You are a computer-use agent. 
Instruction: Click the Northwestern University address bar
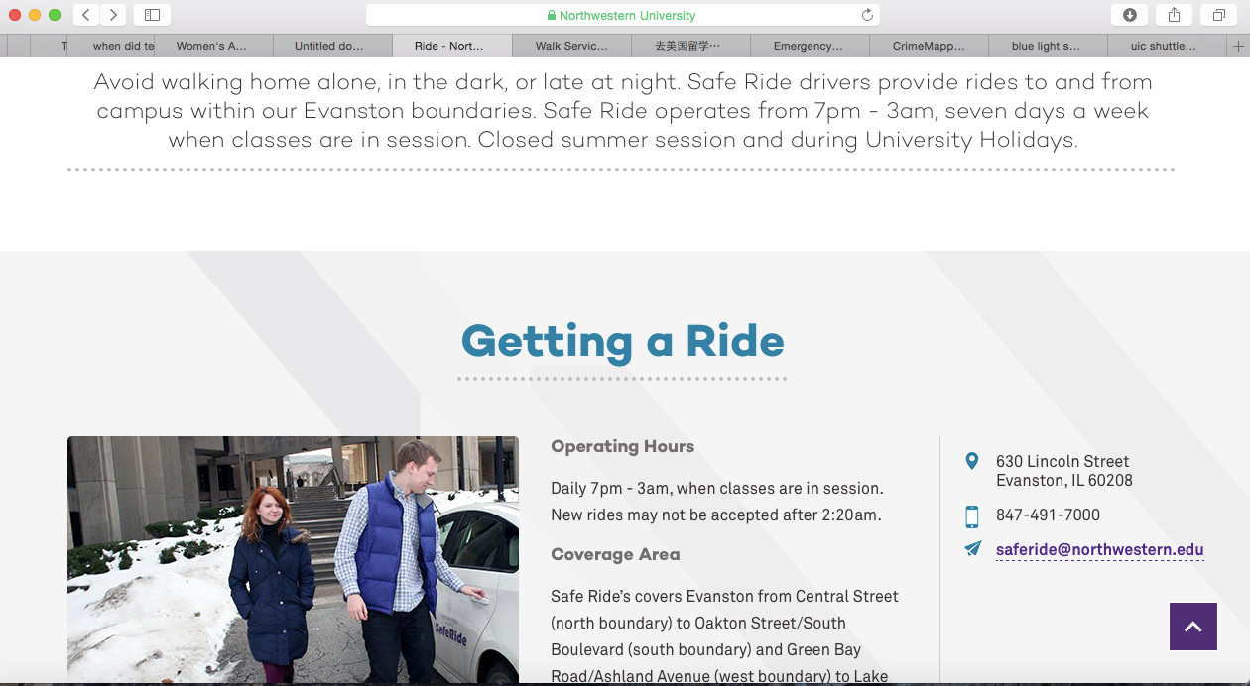(623, 15)
